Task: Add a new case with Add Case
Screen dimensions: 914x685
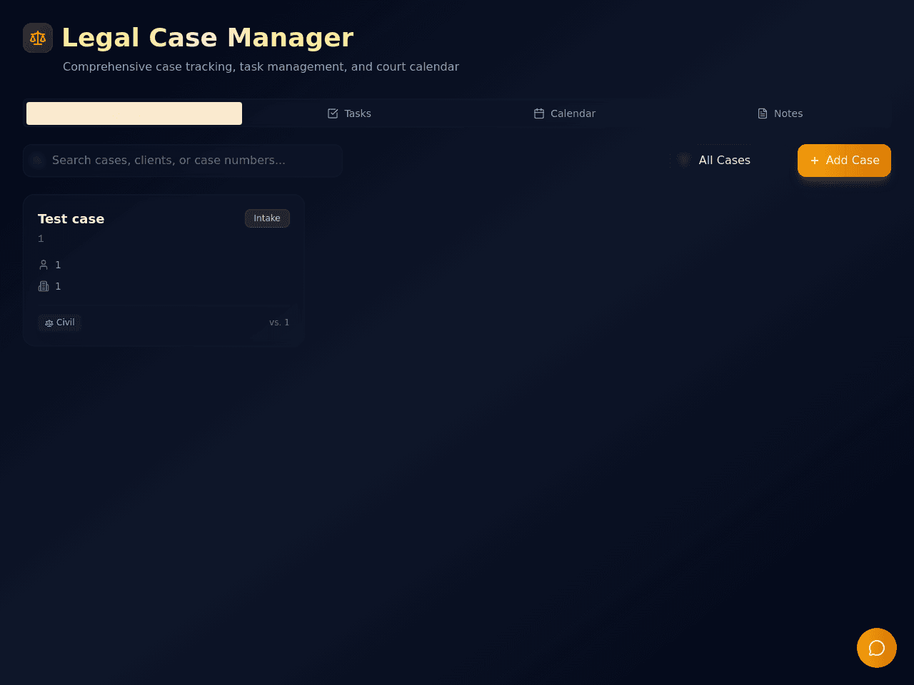Action: click(844, 161)
